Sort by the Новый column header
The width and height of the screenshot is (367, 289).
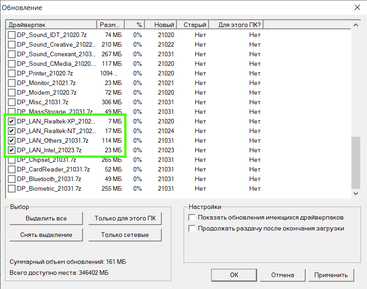160,25
